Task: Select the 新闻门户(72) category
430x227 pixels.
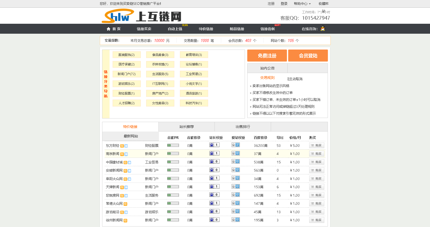Action: [126, 74]
